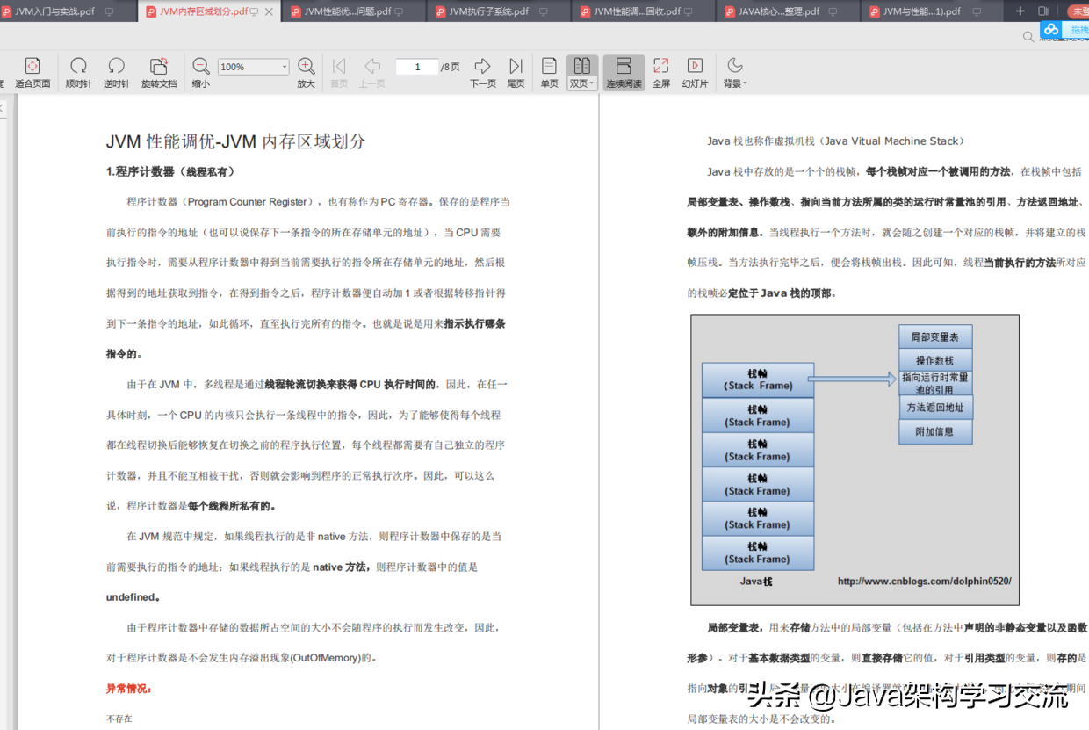
Task: Click the 方法返回地址 box in diagram
Action: pos(935,407)
